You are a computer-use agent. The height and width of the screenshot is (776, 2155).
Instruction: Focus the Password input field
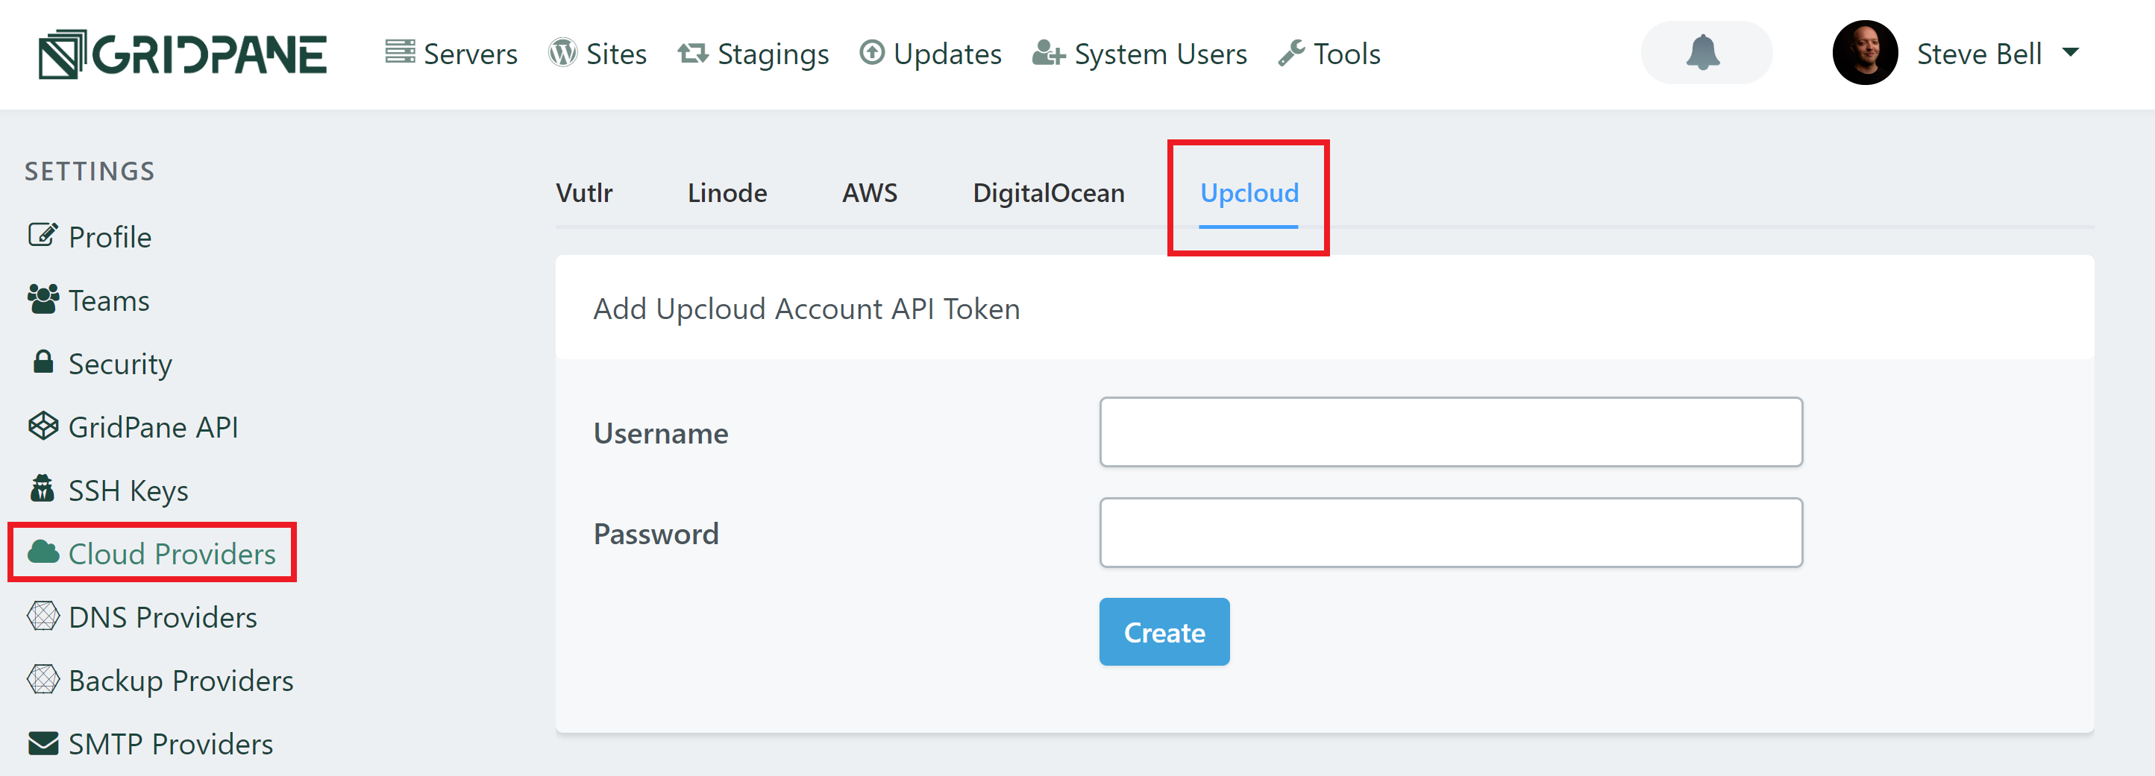click(x=1451, y=533)
